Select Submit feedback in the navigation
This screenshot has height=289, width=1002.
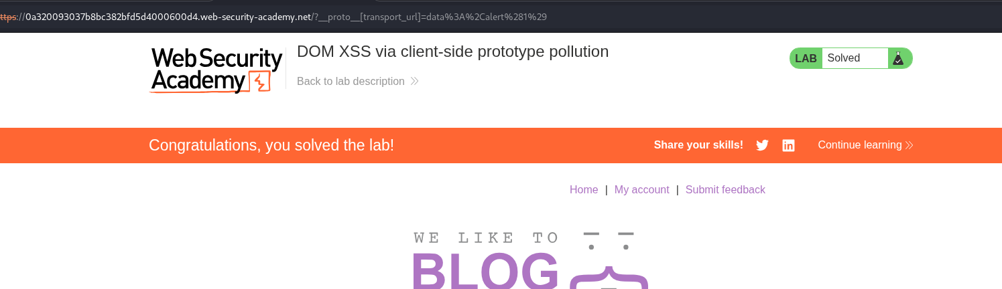[725, 189]
